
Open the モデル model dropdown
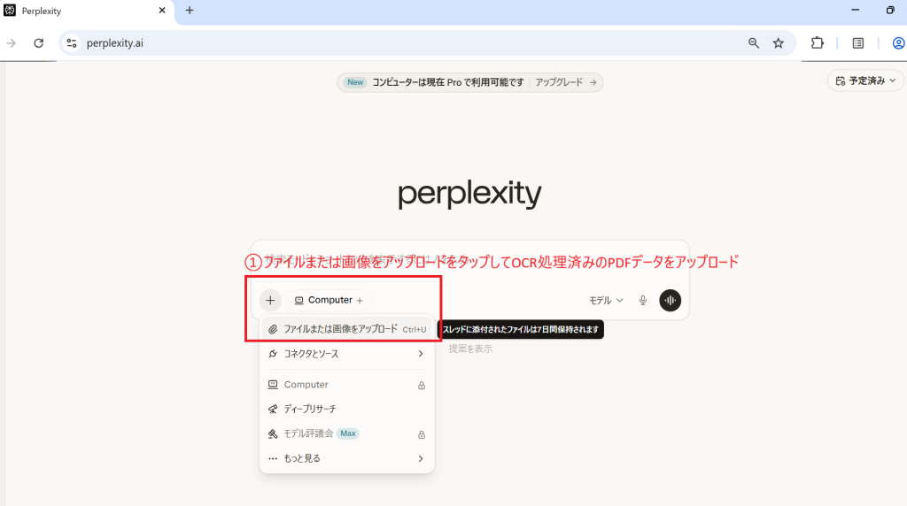click(607, 301)
